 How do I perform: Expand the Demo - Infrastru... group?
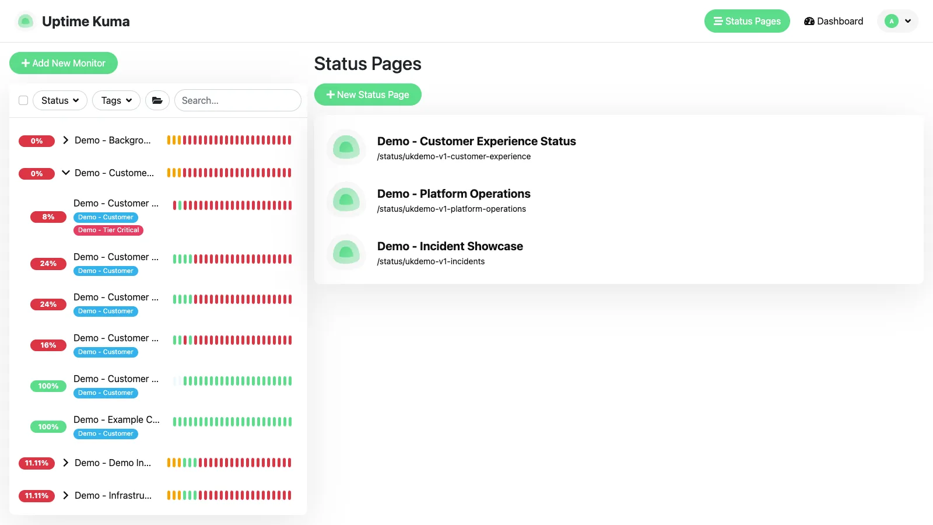[x=66, y=495]
